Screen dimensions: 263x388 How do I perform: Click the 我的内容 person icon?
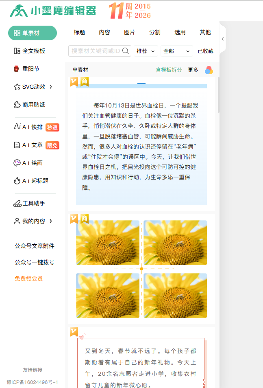coord(17,221)
